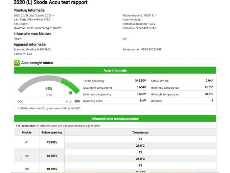Click Minimale temperatuur value 20.5°C

(x=209, y=94)
